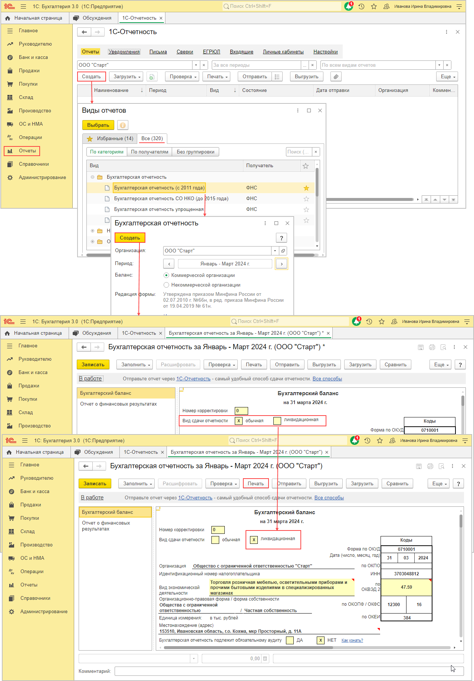Click vertical scrollbar of bottommost balance form

click(x=461, y=520)
